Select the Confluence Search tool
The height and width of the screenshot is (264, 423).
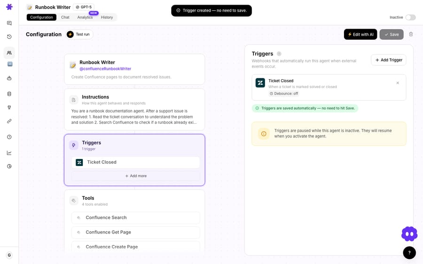pos(136,218)
